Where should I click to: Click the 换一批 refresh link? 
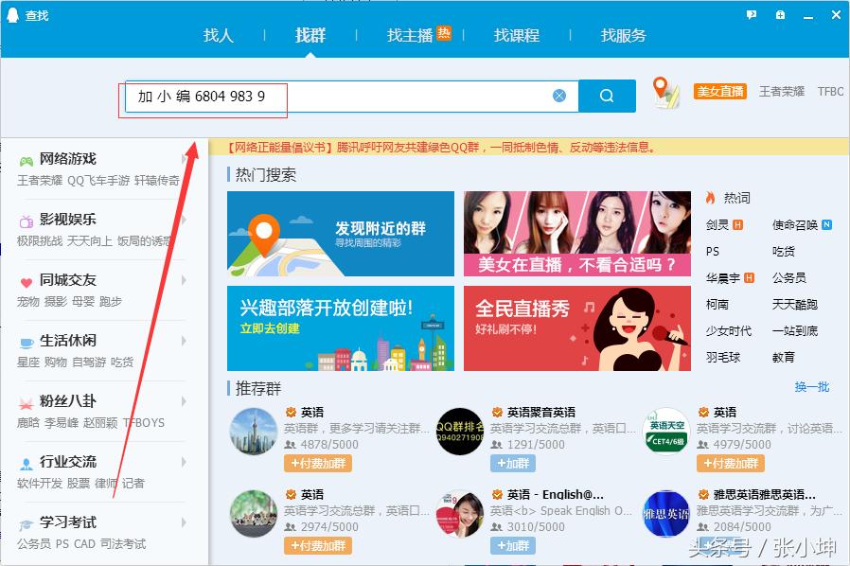[x=812, y=387]
